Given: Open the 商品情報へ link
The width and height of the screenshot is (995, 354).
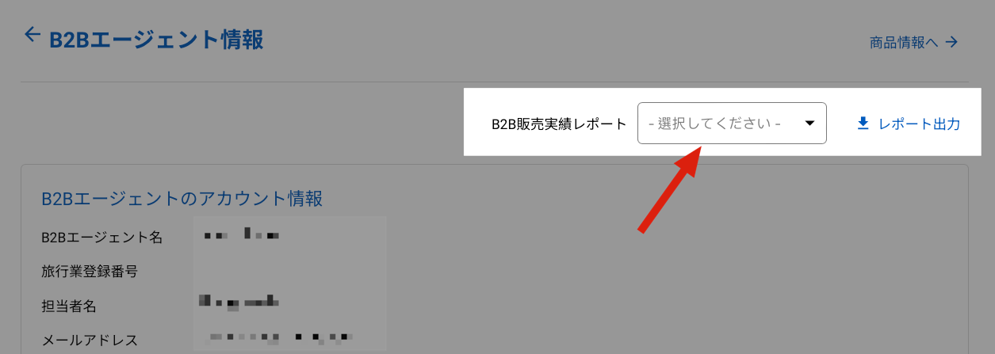Looking at the screenshot, I should pos(904,42).
